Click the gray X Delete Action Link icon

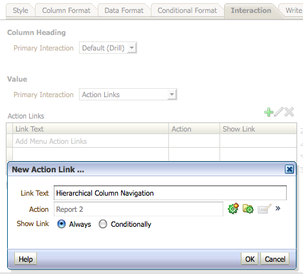coord(289,112)
